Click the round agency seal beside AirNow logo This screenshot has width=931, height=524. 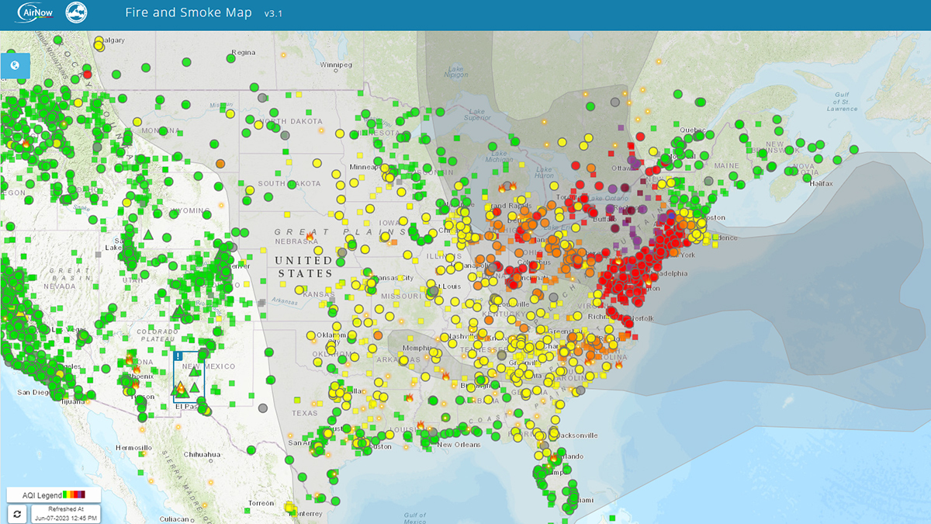(x=77, y=13)
